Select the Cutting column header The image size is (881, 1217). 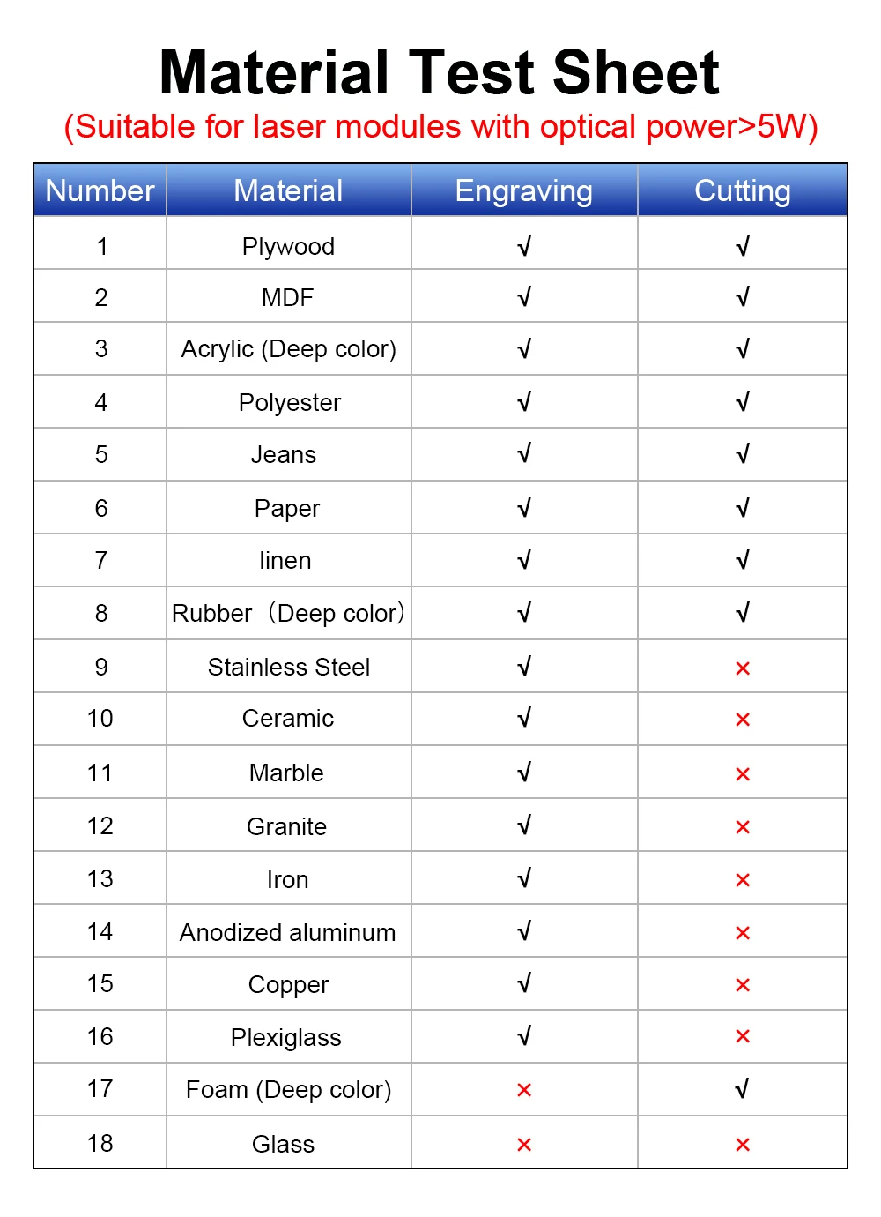(x=743, y=190)
